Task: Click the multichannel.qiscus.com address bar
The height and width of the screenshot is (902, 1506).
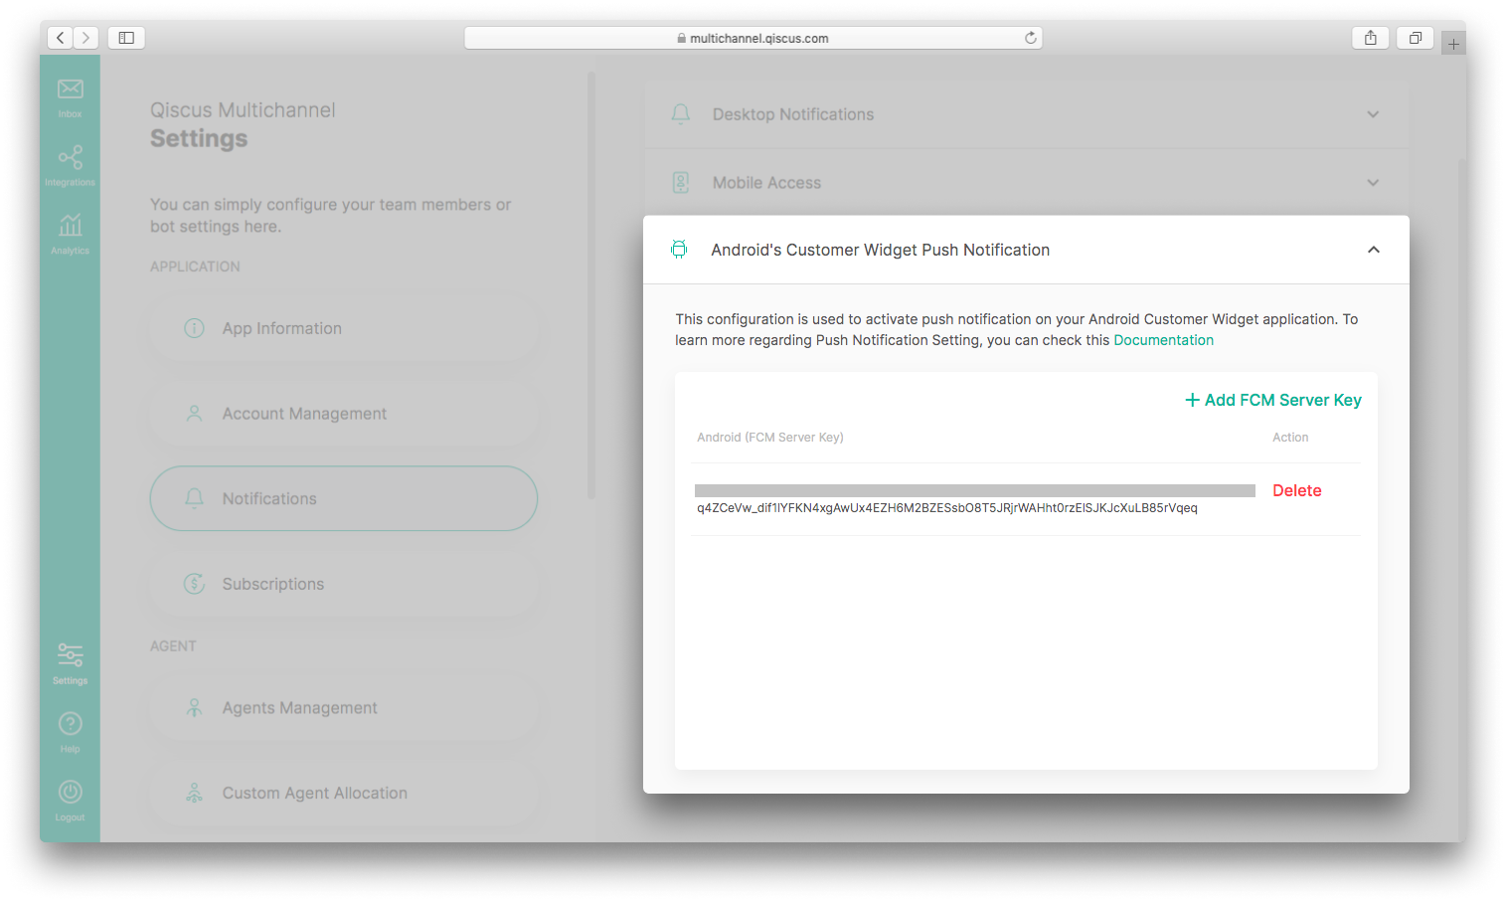Action: (753, 38)
